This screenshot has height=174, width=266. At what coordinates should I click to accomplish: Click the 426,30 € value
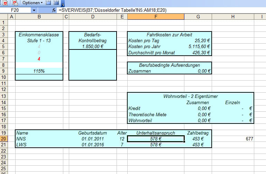[201, 53]
